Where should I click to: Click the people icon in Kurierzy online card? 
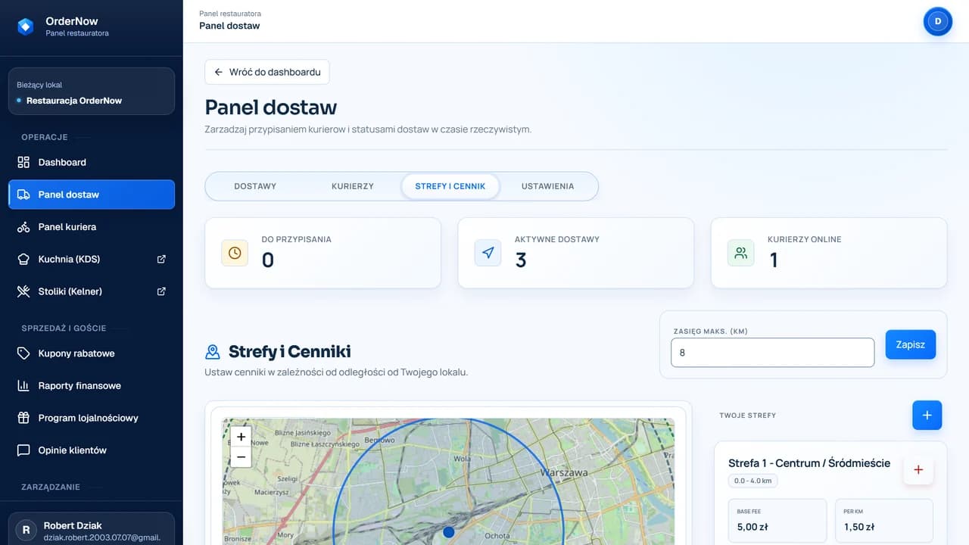pyautogui.click(x=740, y=253)
